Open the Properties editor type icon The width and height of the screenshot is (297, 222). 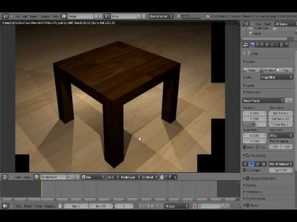[x=245, y=45]
